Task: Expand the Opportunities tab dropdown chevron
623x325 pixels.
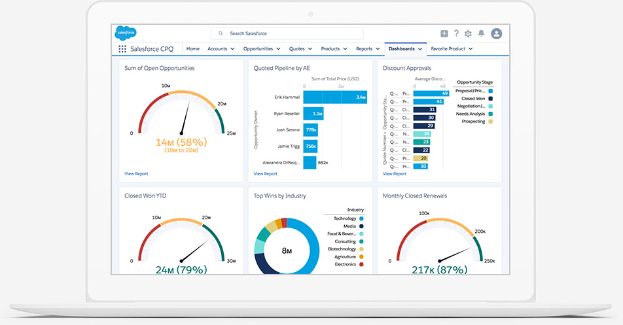Action: point(278,49)
